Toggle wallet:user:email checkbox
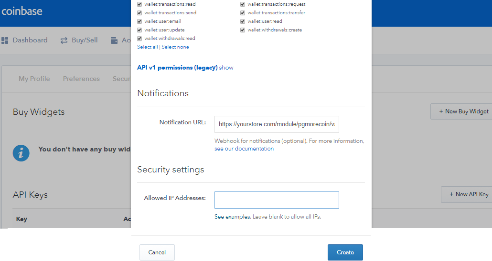Screen dimensions: 492x261 coord(139,21)
